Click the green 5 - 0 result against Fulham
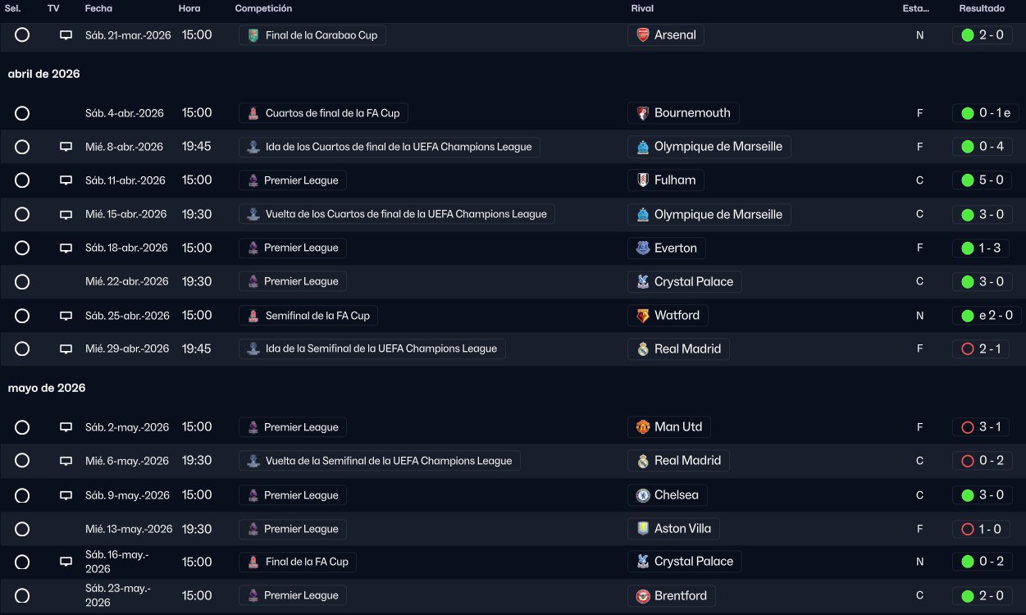Screen dimensions: 1026x615 (x=981, y=180)
